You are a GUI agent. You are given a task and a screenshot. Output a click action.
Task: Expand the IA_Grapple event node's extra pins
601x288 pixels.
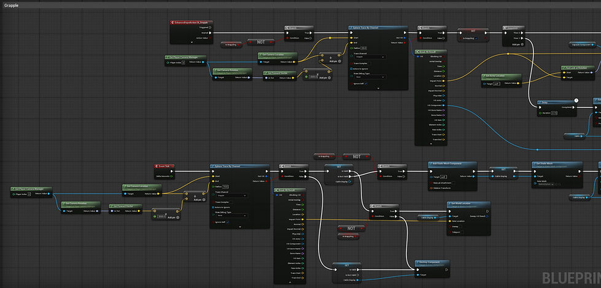click(x=191, y=41)
